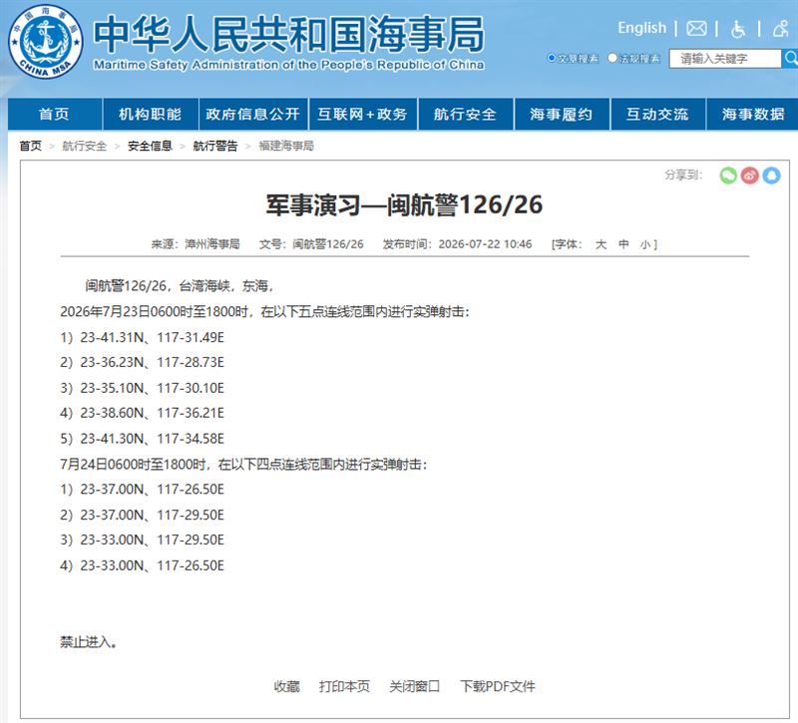Viewport: 798px width, 723px height.
Task: Share the notice via WeChat icon
Action: pos(728,176)
